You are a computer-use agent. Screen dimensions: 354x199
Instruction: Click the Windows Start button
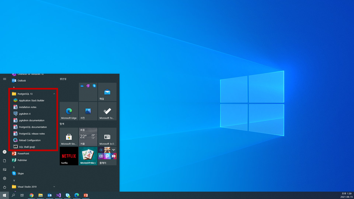click(4, 195)
